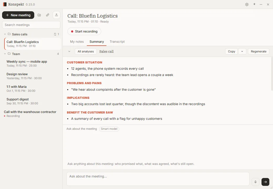
Task: Minimize the Konspekt window
Action: [x=261, y=4]
